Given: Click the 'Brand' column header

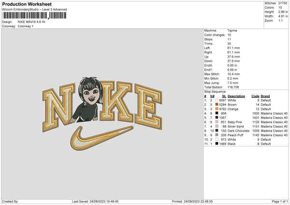Looking at the screenshot, I should 265,96.
